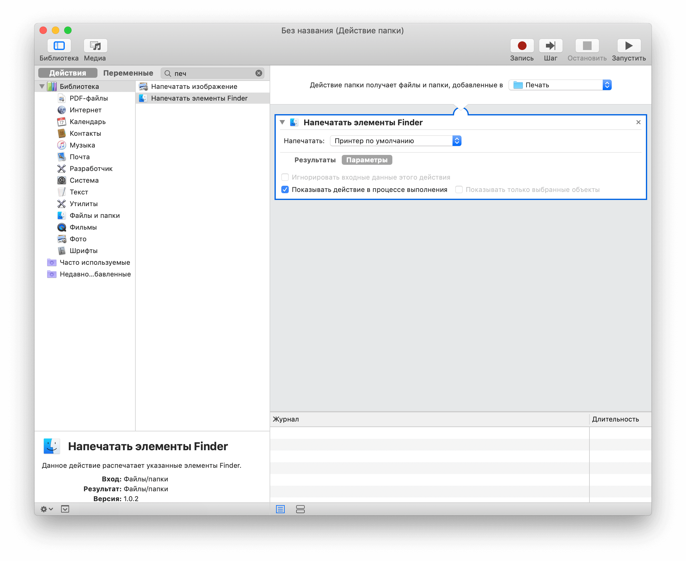This screenshot has width=686, height=561.
Task: Click the Журнал column header
Action: tap(430, 419)
